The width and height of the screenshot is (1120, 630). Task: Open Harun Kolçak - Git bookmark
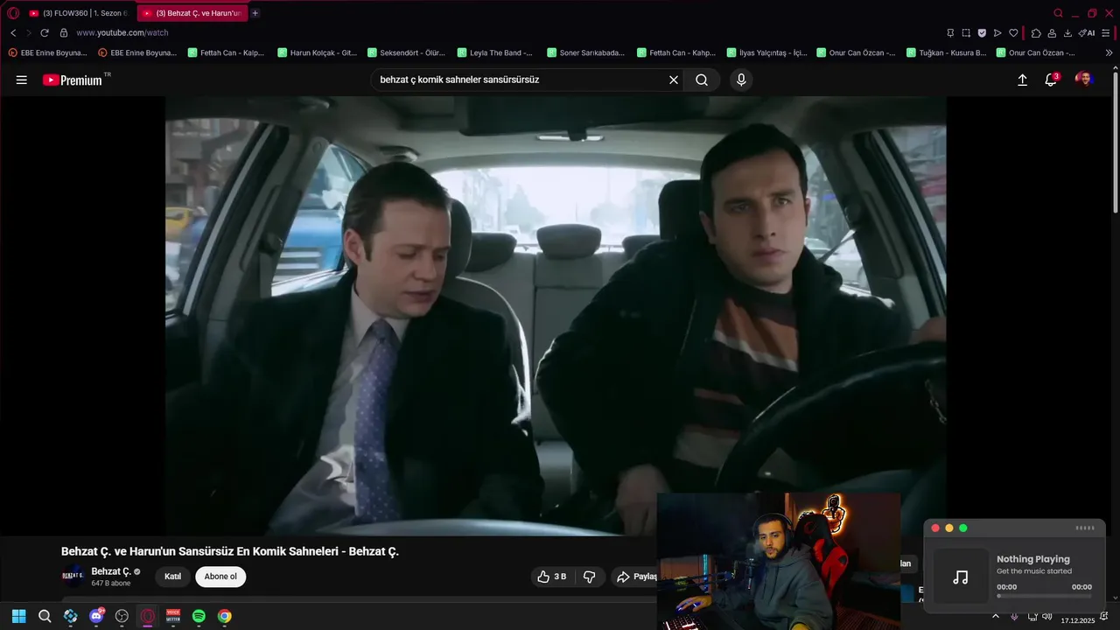coord(317,52)
